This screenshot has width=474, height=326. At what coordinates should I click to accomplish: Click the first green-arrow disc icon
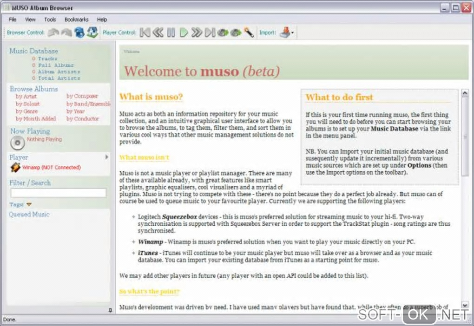click(x=223, y=33)
